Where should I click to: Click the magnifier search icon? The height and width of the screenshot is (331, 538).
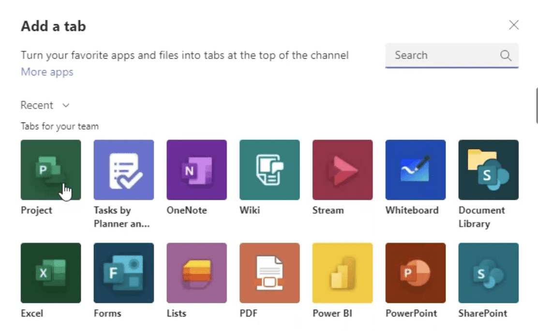pos(506,55)
